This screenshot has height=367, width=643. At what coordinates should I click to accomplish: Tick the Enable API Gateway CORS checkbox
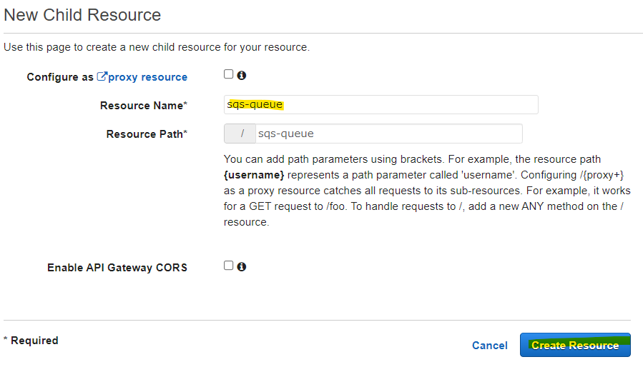coord(228,266)
